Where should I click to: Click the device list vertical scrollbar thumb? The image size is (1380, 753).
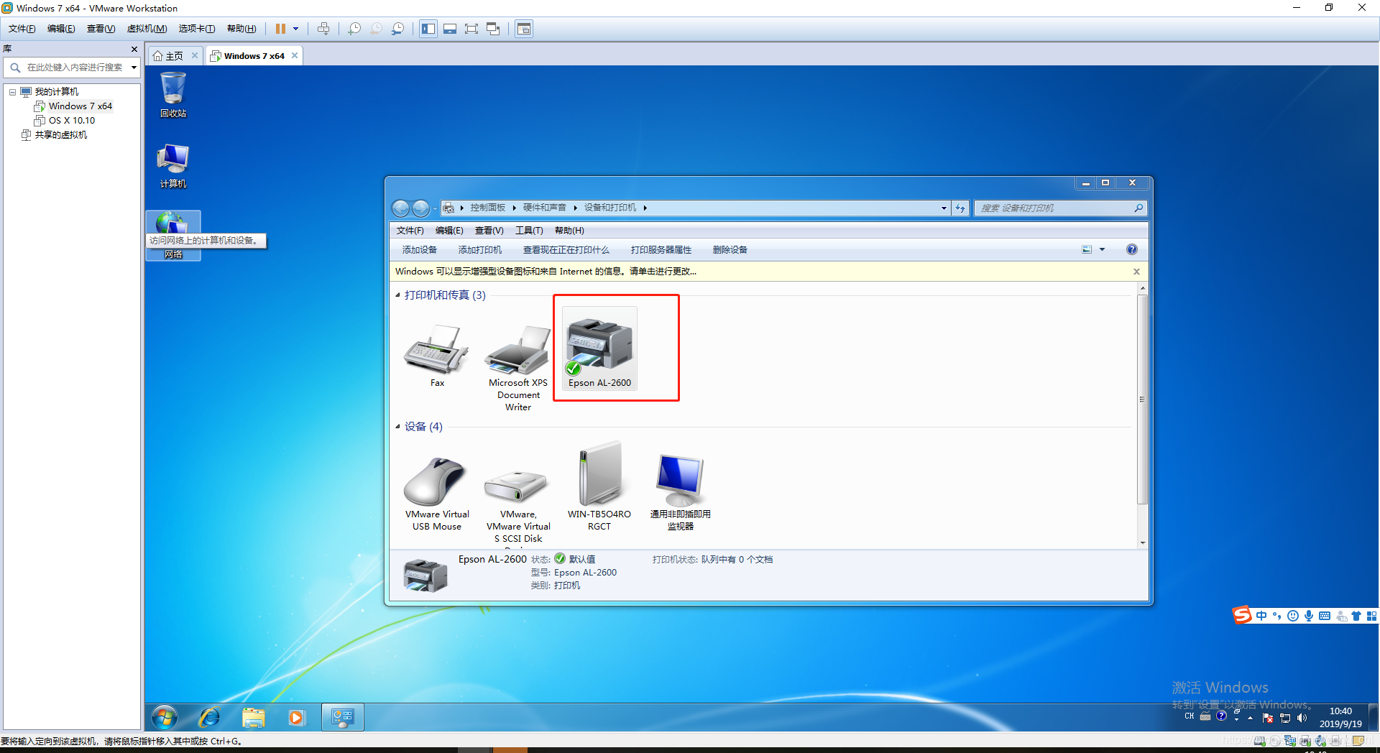1143,399
